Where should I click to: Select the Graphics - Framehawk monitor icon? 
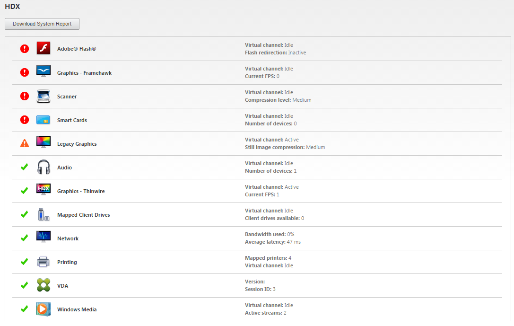44,72
